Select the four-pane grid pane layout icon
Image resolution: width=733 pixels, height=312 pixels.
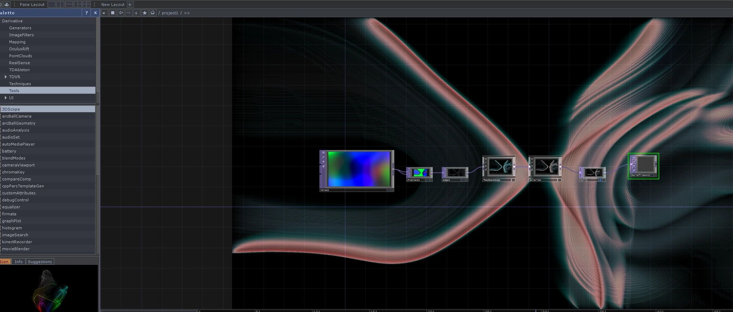point(86,5)
